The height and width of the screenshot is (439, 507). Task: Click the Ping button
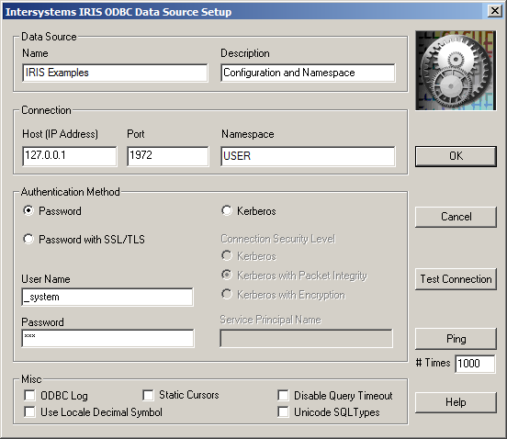456,339
